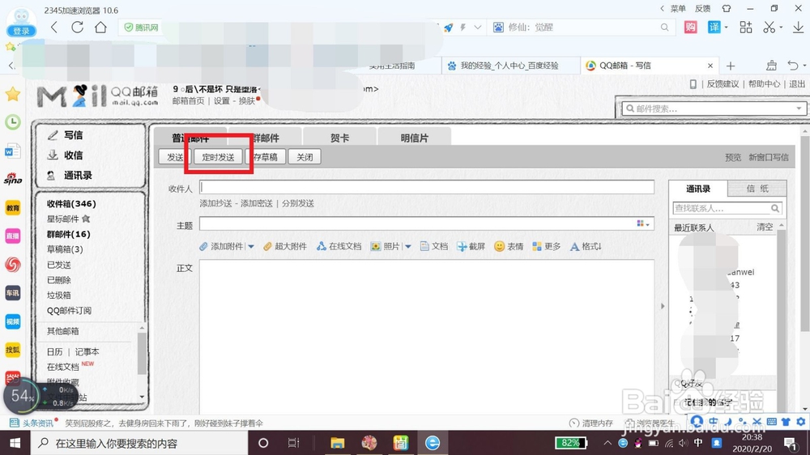The width and height of the screenshot is (810, 455).
Task: Attach 超大附件 large attachment
Action: 284,246
